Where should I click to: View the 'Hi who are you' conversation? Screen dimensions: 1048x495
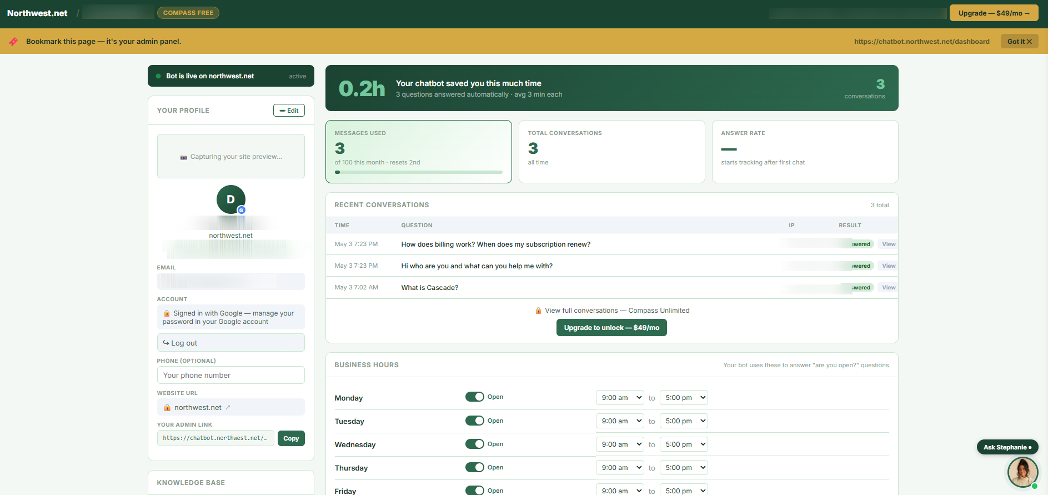pyautogui.click(x=889, y=266)
